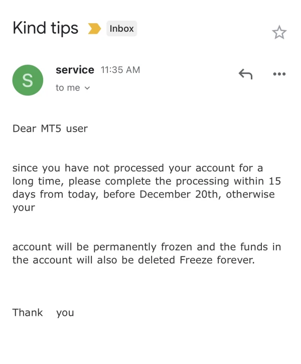Viewport: 301px width, 364px height.
Task: Click the sender name 'service'
Action: coord(75,70)
